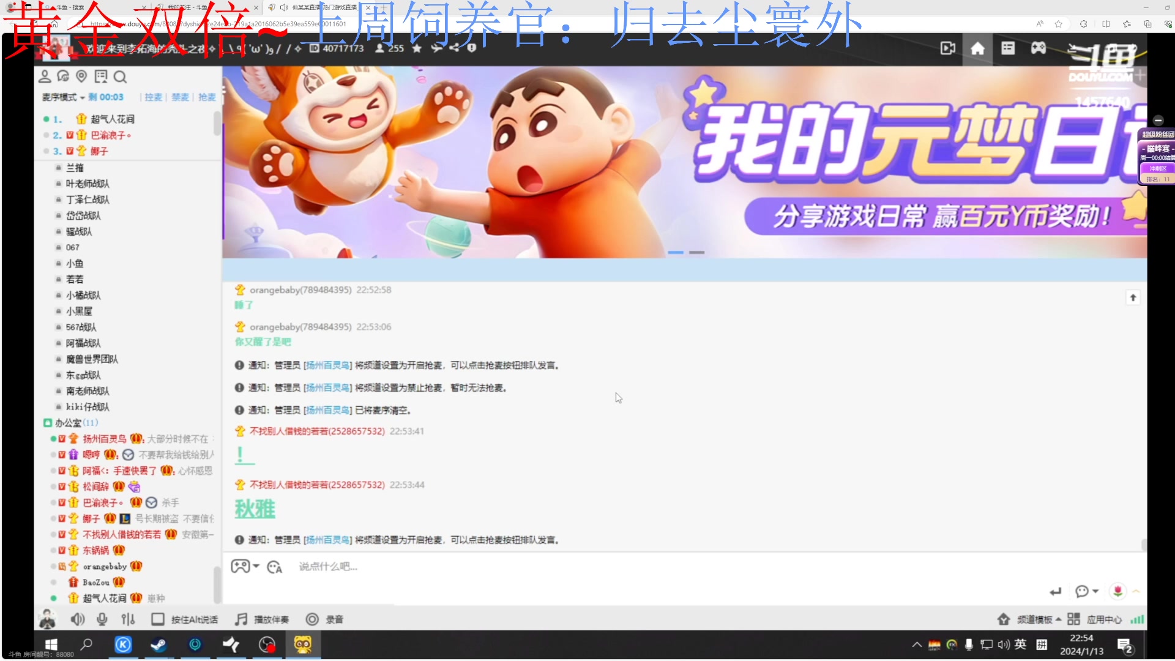Toggle the 英 input language indicator

point(1020,644)
